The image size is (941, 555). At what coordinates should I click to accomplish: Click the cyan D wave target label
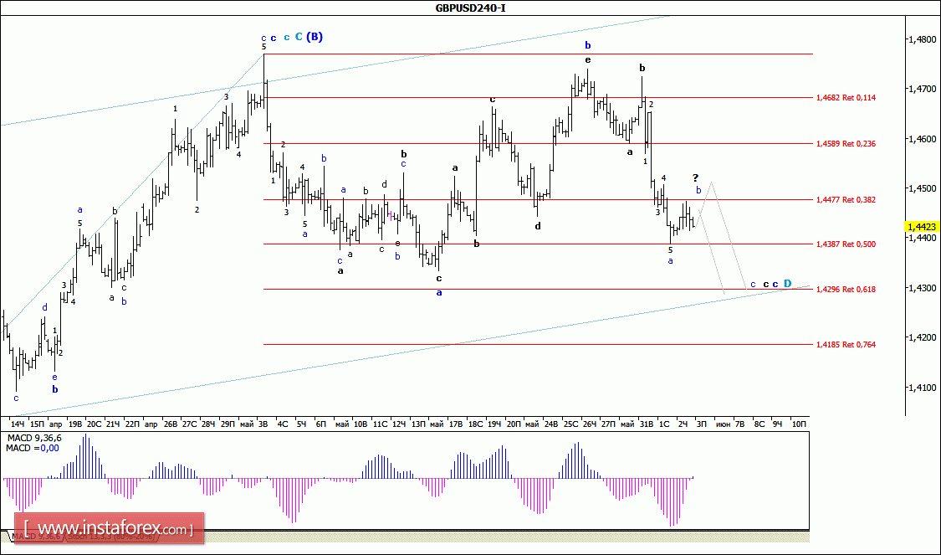click(787, 285)
